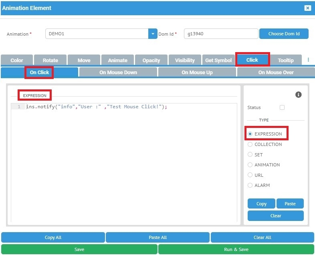Open the Opacity tab

click(151, 60)
